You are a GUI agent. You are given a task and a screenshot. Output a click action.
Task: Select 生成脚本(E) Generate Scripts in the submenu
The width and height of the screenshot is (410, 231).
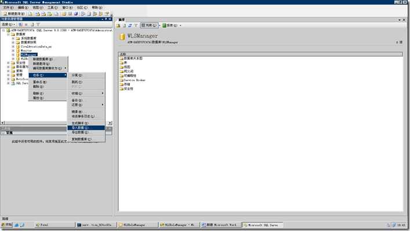(86, 123)
